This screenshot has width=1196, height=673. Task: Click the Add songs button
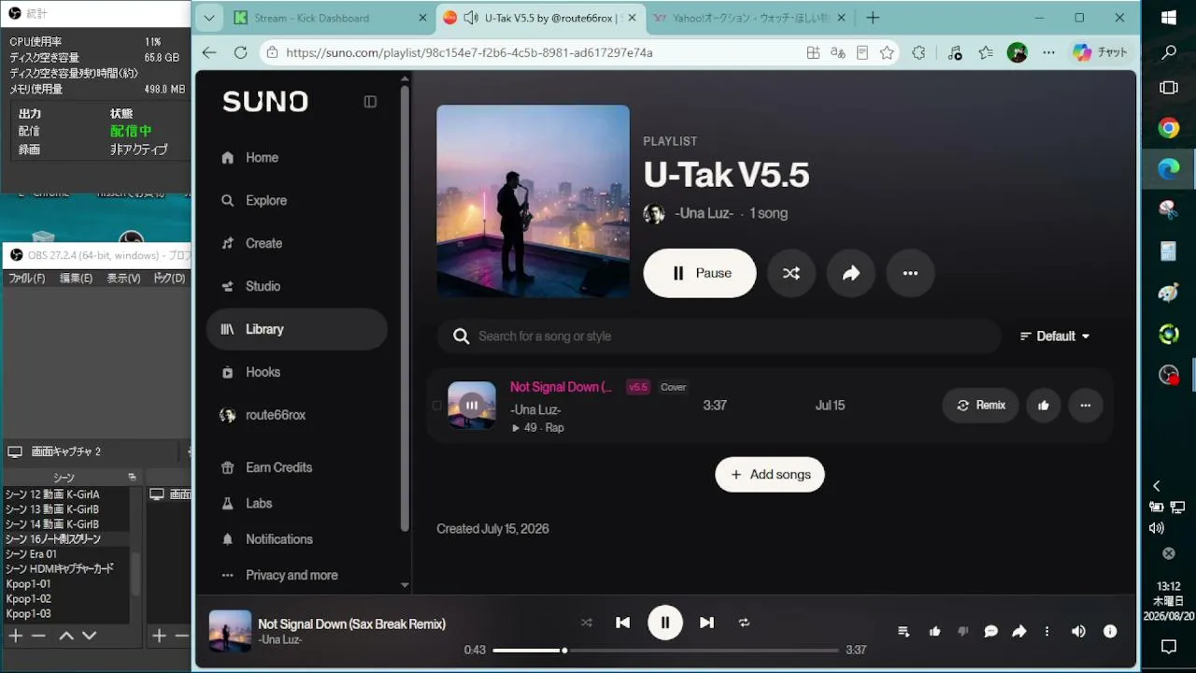(x=770, y=475)
